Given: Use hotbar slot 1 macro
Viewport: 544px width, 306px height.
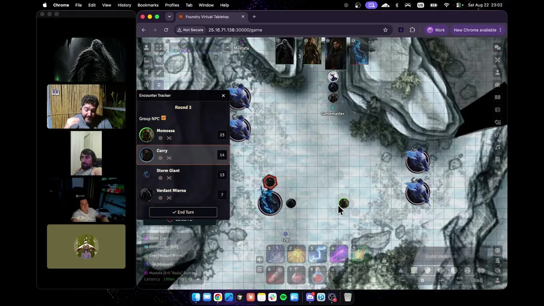Looking at the screenshot, I should (275, 254).
